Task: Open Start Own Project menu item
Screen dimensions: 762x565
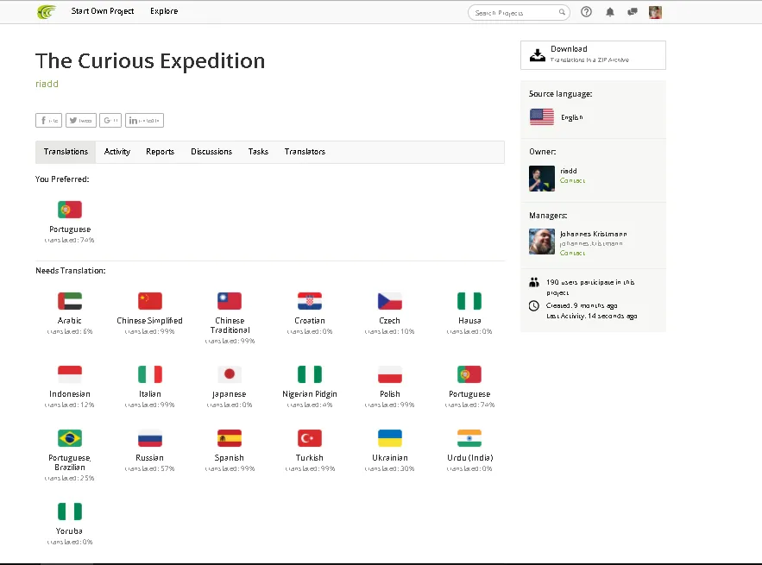Action: (x=103, y=11)
